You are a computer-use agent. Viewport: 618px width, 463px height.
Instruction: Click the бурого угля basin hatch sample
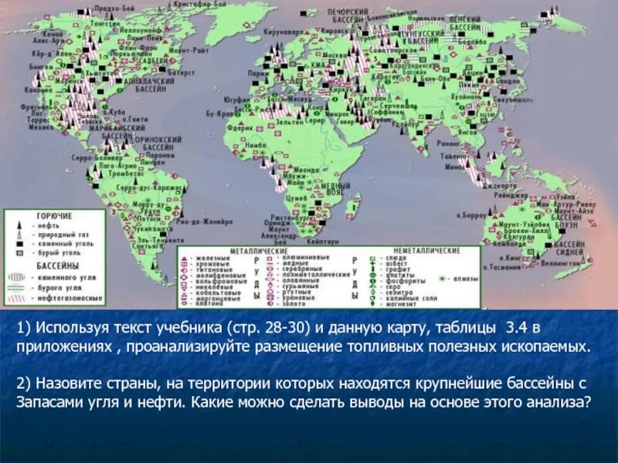pyautogui.click(x=16, y=288)
